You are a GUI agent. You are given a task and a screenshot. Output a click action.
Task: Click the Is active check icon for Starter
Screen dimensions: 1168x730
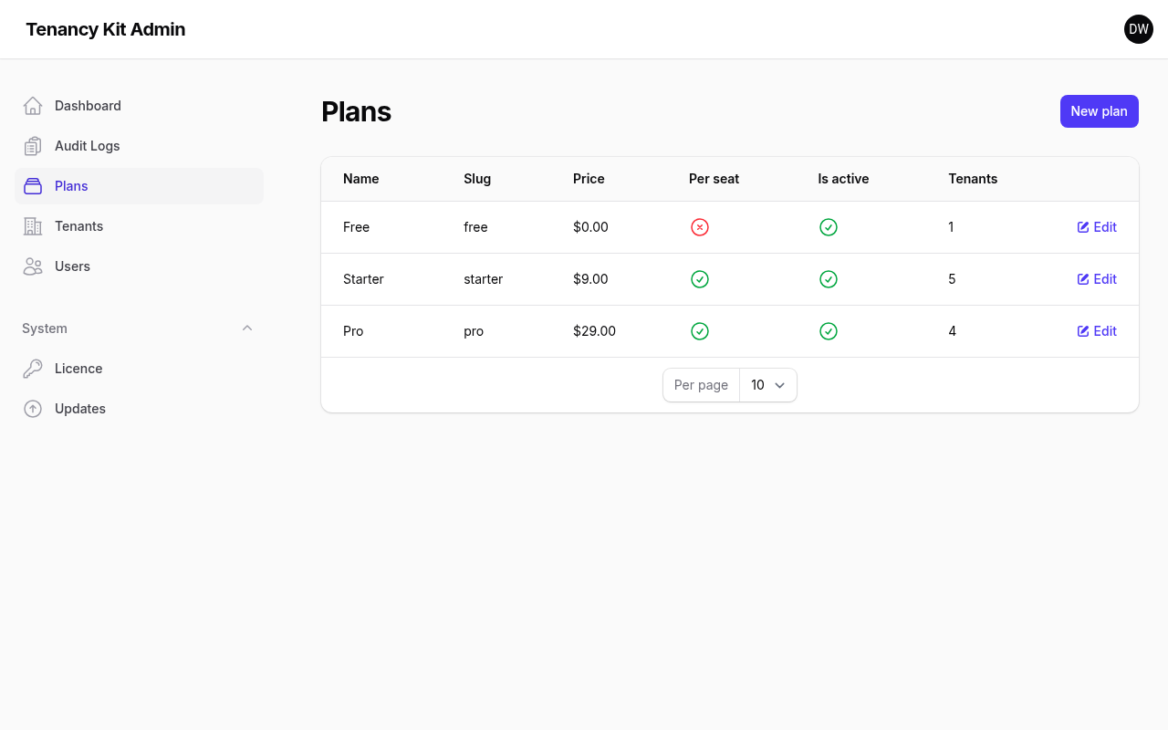[829, 279]
